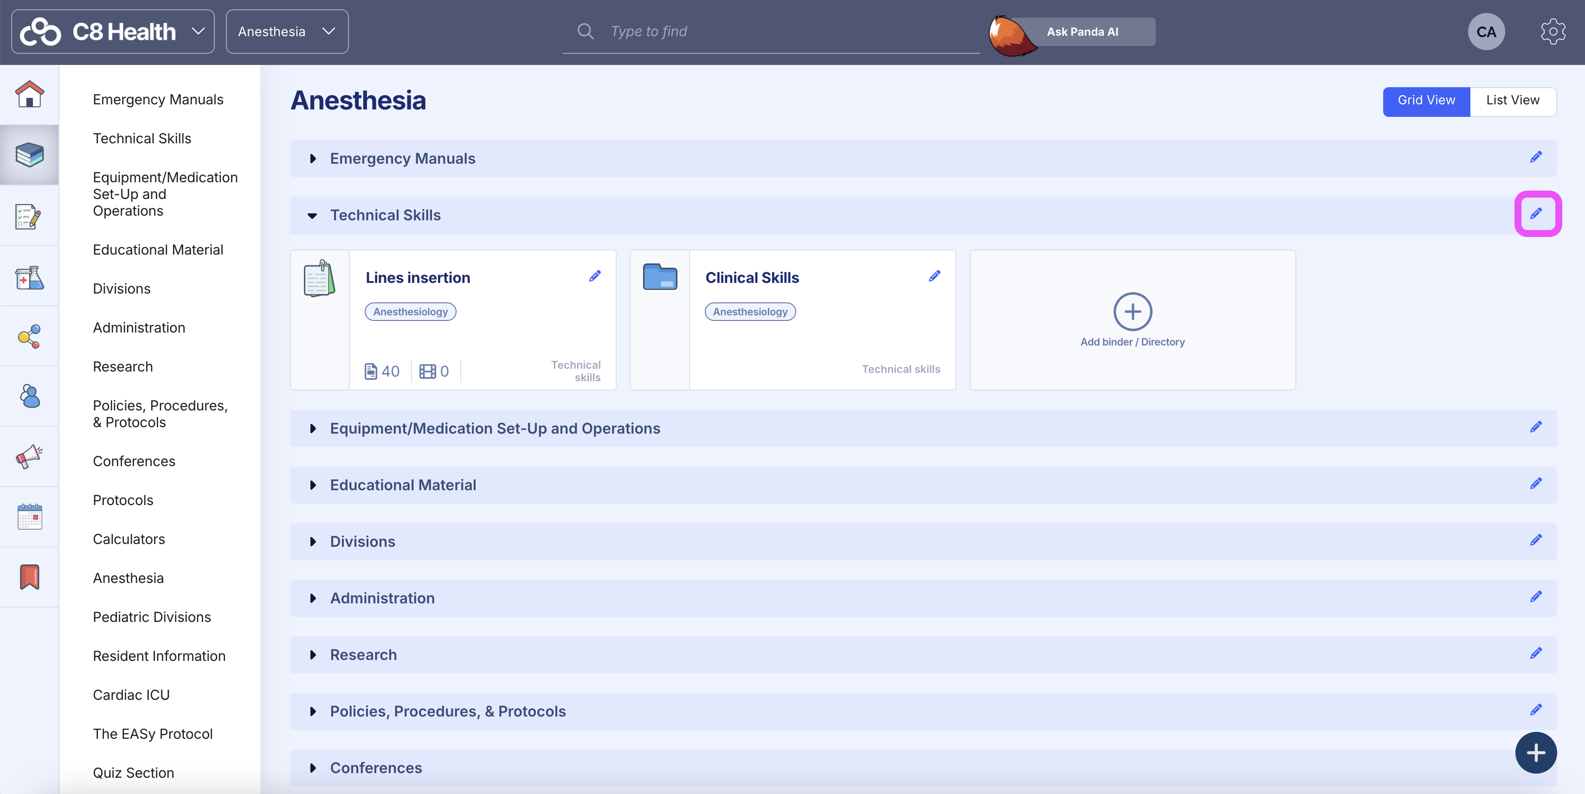1585x794 pixels.
Task: Click the 0 videos count
Action: [x=434, y=371]
